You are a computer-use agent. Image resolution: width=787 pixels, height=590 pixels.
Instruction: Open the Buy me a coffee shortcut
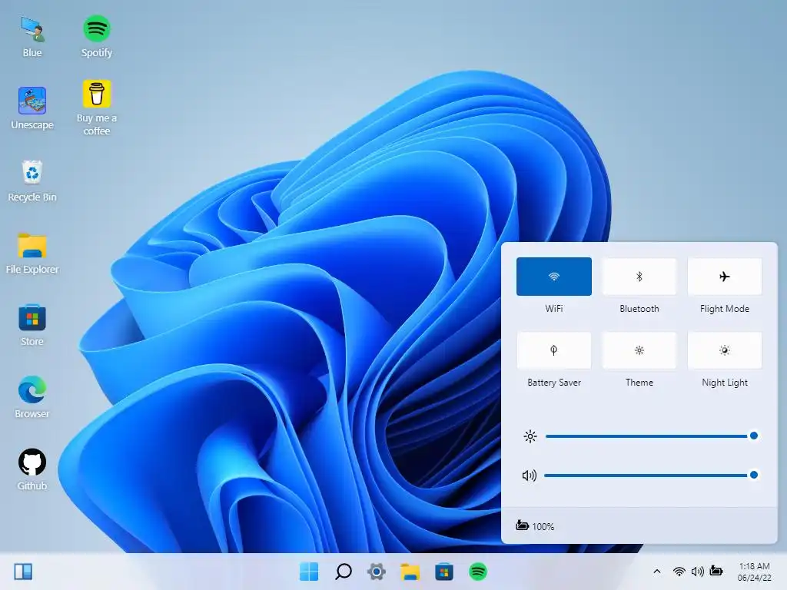[96, 108]
